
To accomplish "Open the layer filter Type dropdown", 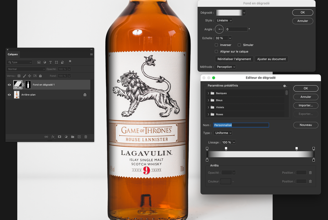I will coord(19,62).
